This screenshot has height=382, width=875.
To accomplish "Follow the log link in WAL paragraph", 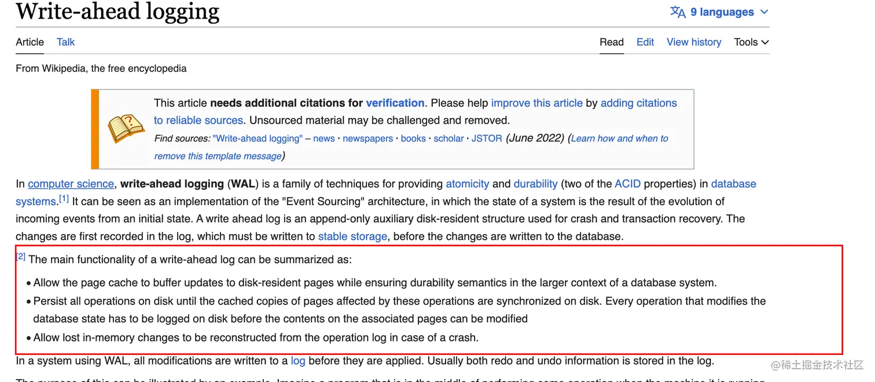I will (x=298, y=361).
